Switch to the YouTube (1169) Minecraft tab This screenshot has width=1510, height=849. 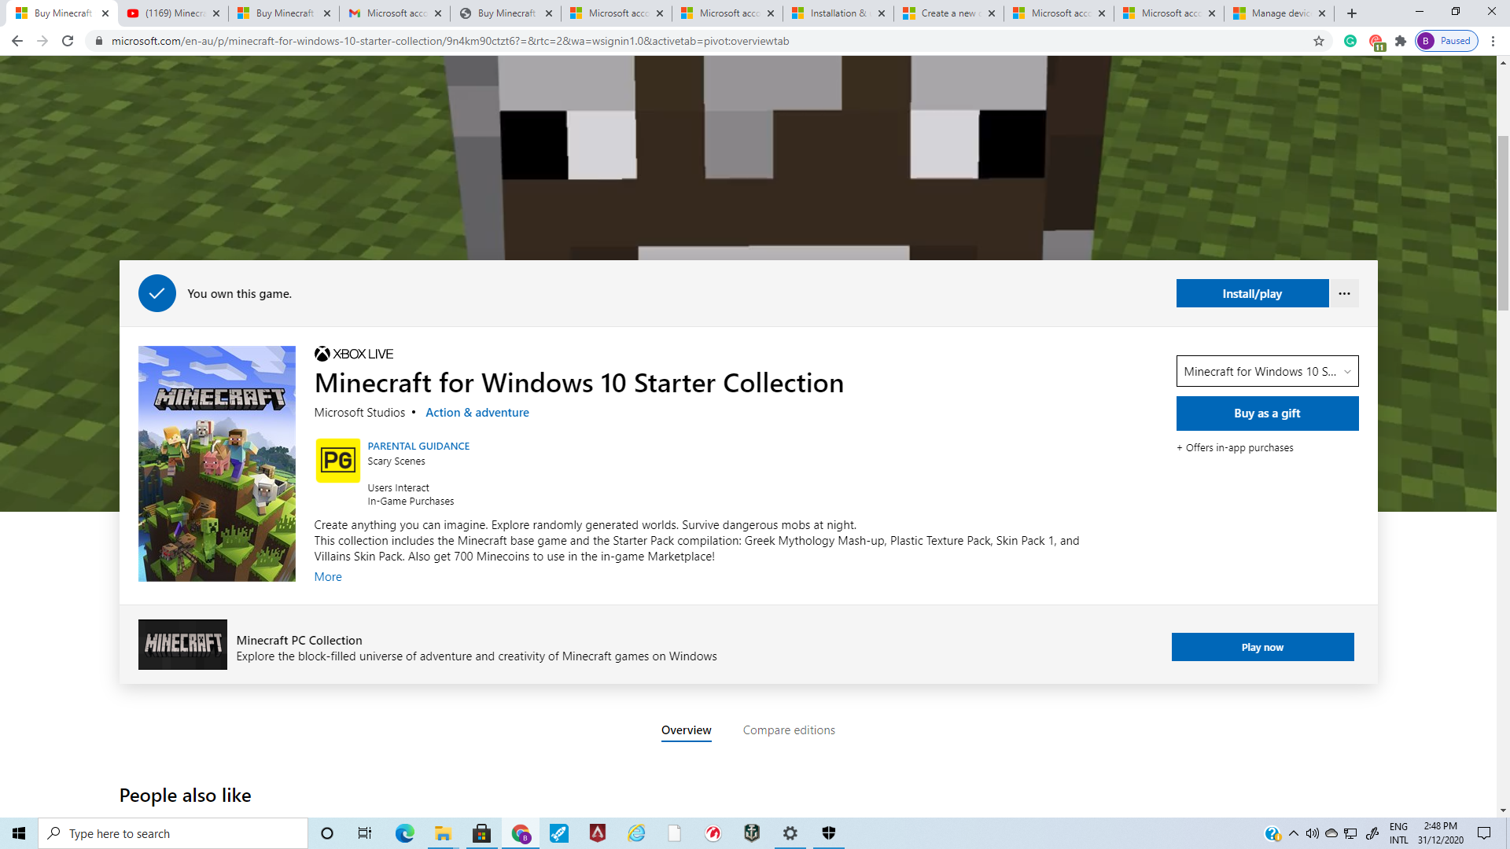point(173,13)
